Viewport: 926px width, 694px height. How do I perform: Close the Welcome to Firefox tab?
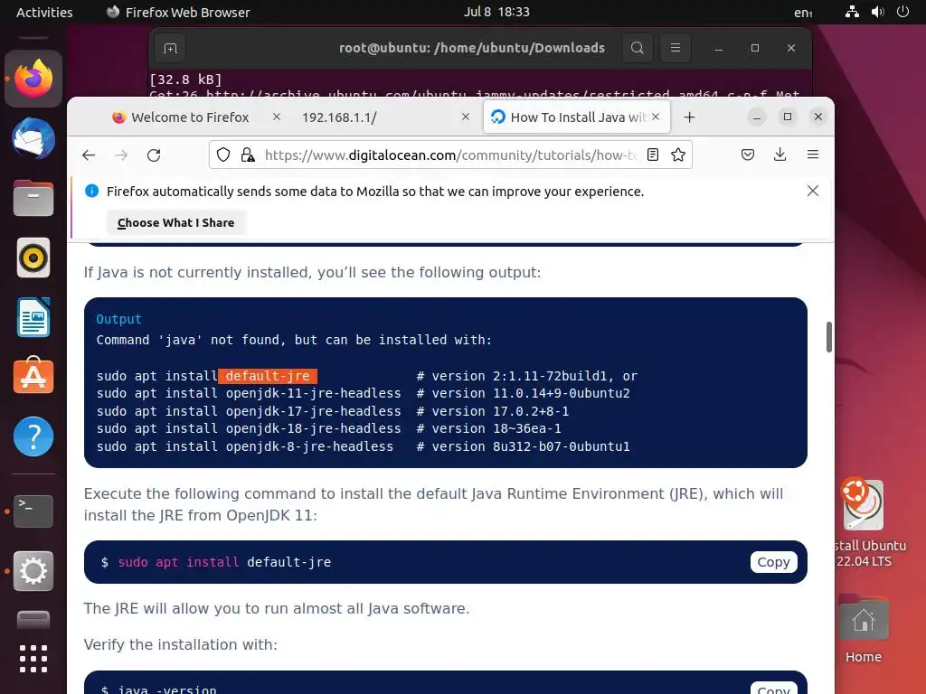277,117
